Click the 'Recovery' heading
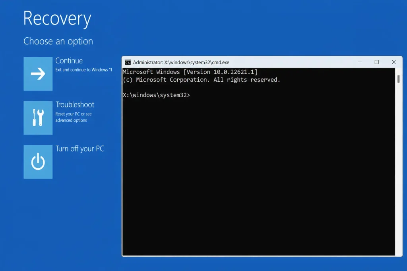407x271 pixels. point(57,18)
